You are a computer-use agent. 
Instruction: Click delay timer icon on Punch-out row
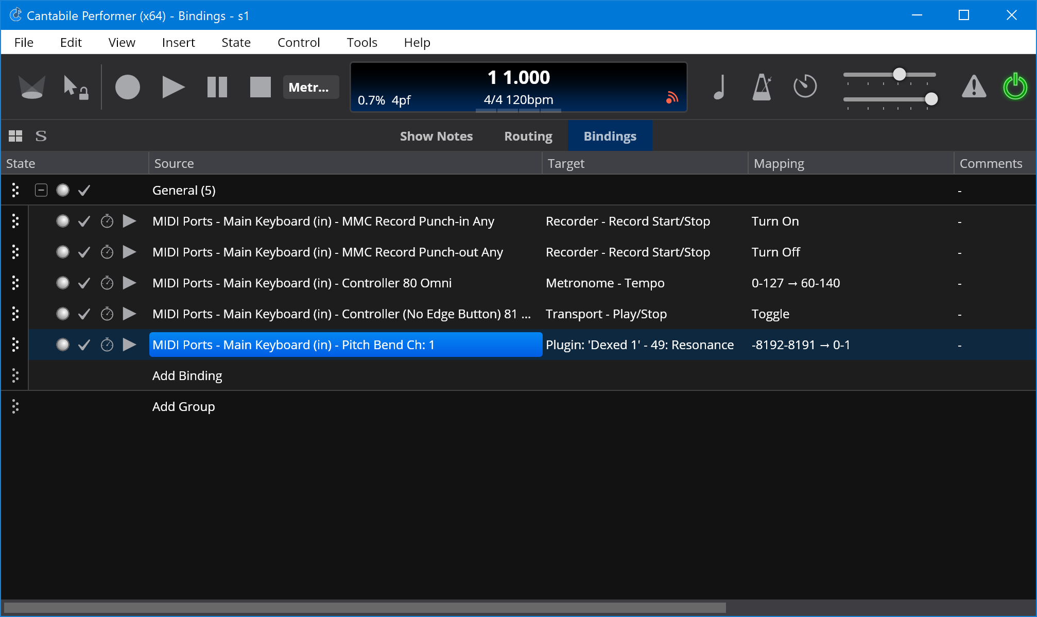click(x=107, y=252)
